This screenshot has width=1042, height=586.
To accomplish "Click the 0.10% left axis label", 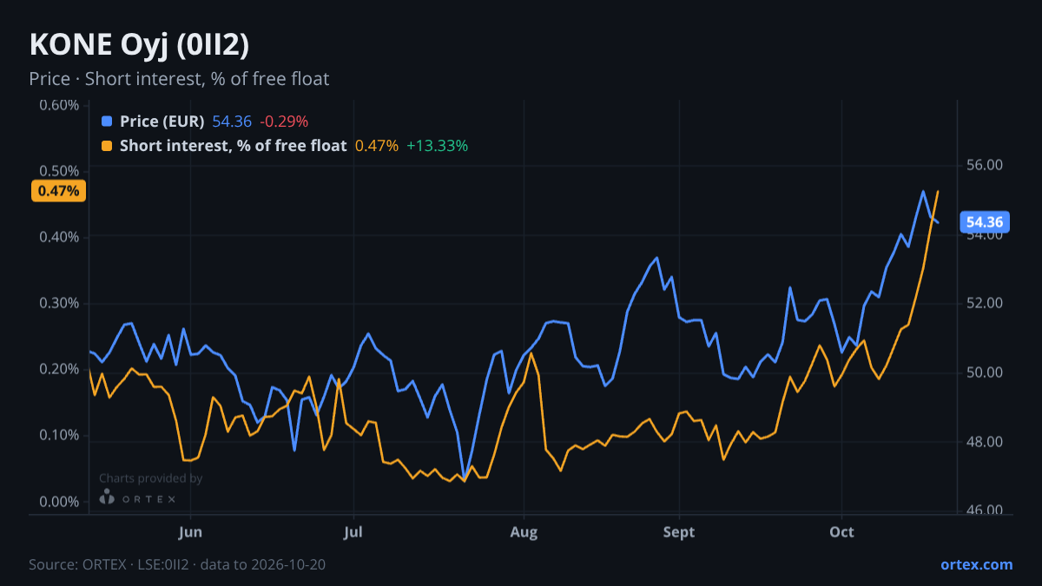I will (59, 435).
